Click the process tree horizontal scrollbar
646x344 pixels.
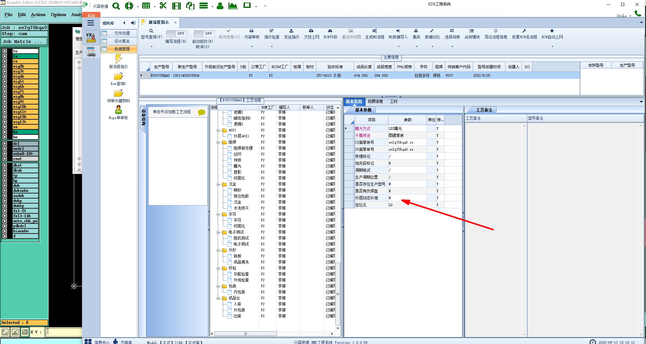tap(246, 334)
